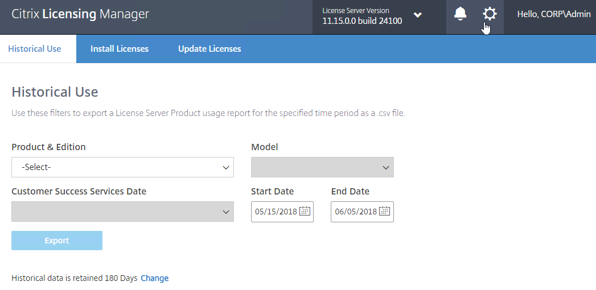Click the Citrix Licensing Manager title
596x290 pixels.
80,14
